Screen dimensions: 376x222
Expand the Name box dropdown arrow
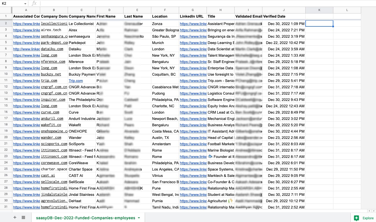click(25, 4)
